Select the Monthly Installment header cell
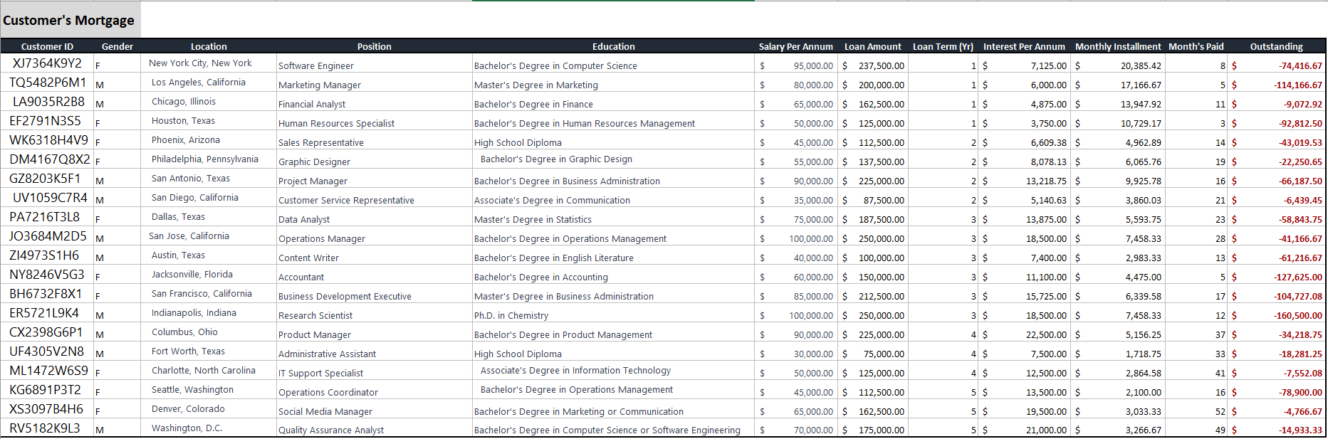The image size is (1328, 439). click(1117, 46)
